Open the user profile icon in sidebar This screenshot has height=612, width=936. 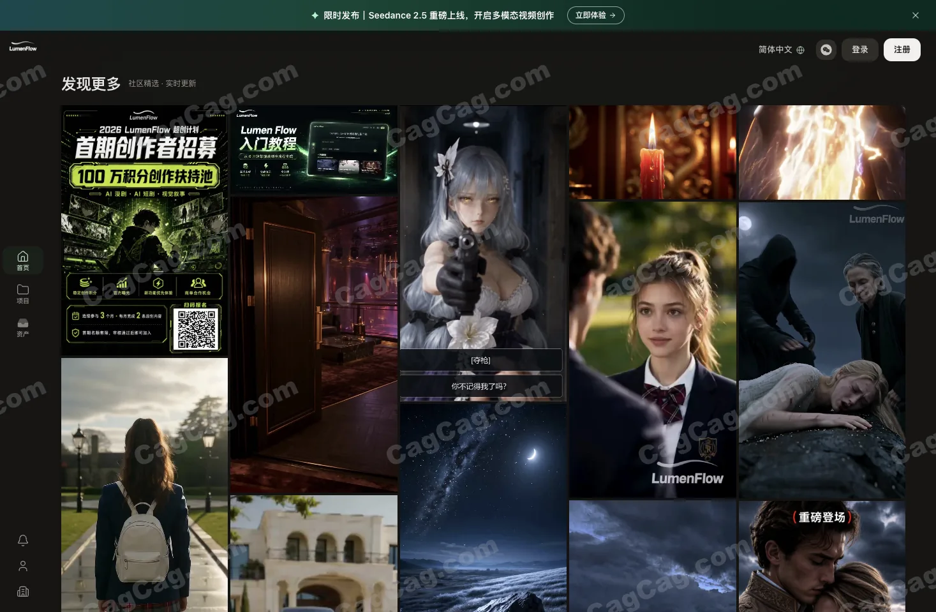23,566
